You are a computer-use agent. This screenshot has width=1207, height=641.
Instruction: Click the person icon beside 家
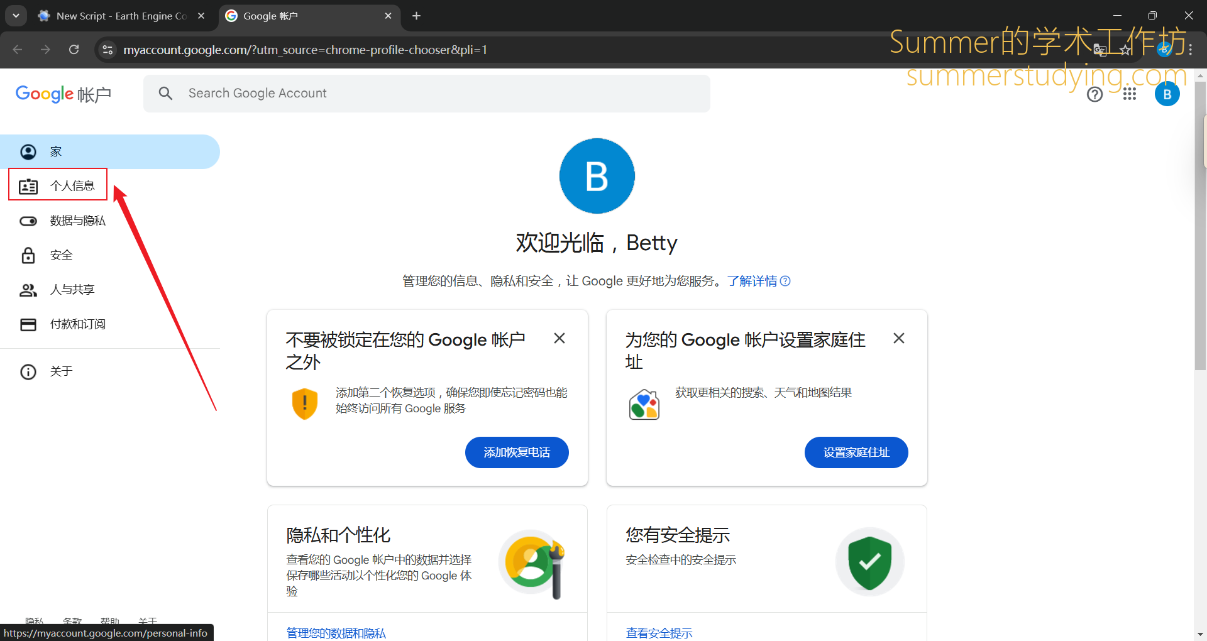click(x=28, y=151)
